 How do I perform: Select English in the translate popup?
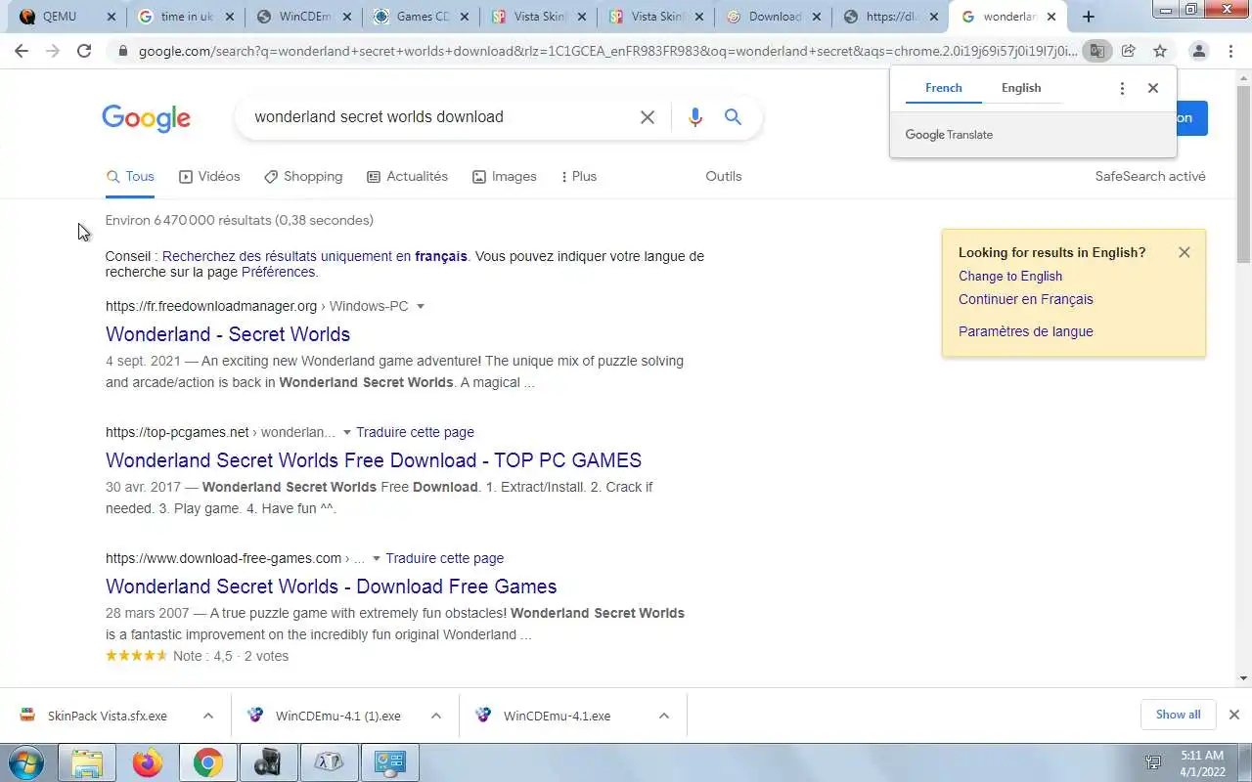coord(1021,88)
